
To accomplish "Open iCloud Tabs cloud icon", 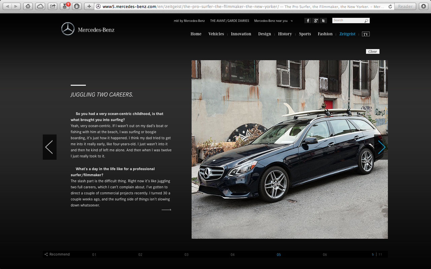I will click(x=40, y=6).
